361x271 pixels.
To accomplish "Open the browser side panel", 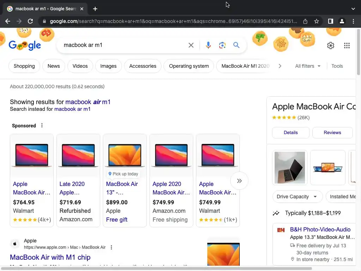I will (x=331, y=21).
